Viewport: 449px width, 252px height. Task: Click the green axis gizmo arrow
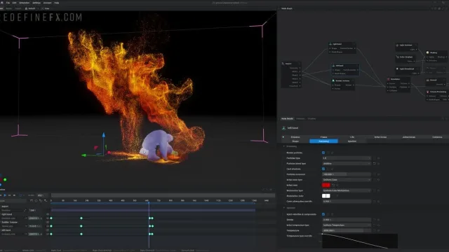click(x=83, y=155)
